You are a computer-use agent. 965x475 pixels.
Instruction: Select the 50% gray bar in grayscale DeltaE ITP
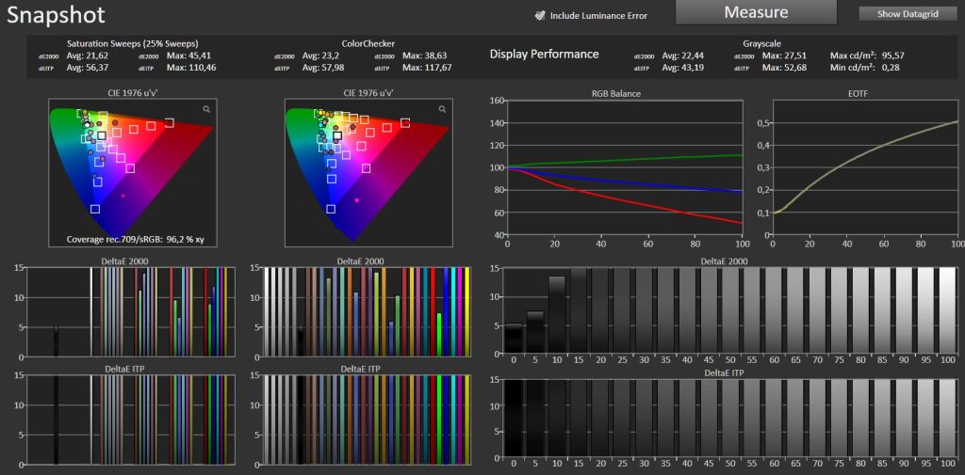click(x=729, y=420)
